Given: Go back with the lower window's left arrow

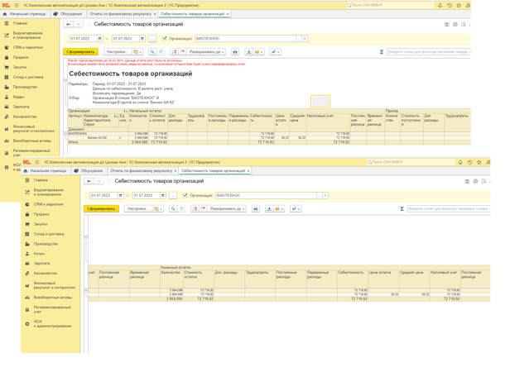Looking at the screenshot, I should point(89,181).
